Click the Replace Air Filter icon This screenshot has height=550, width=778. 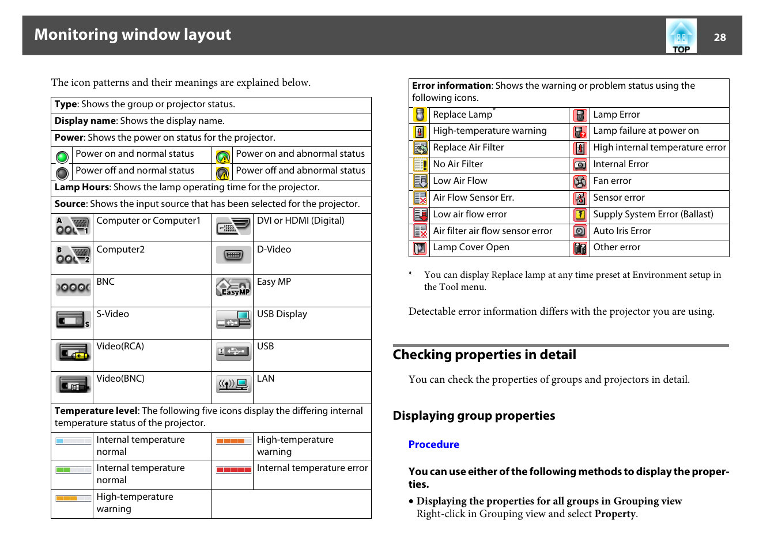tap(420, 148)
